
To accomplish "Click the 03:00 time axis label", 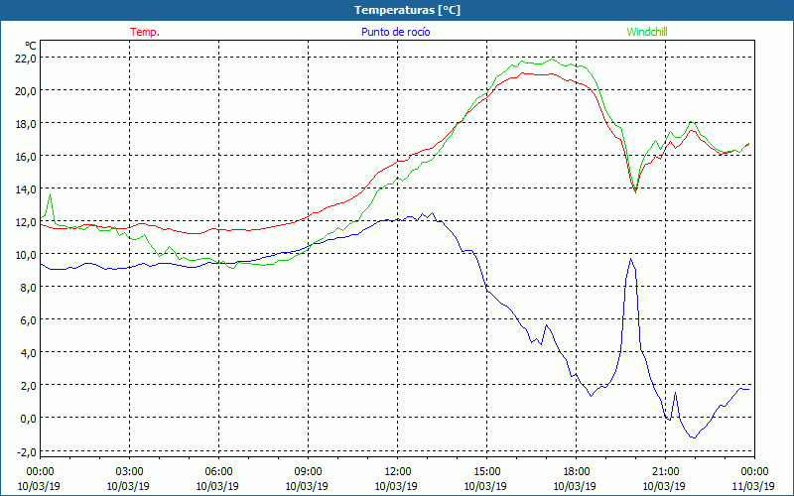I will coord(129,472).
